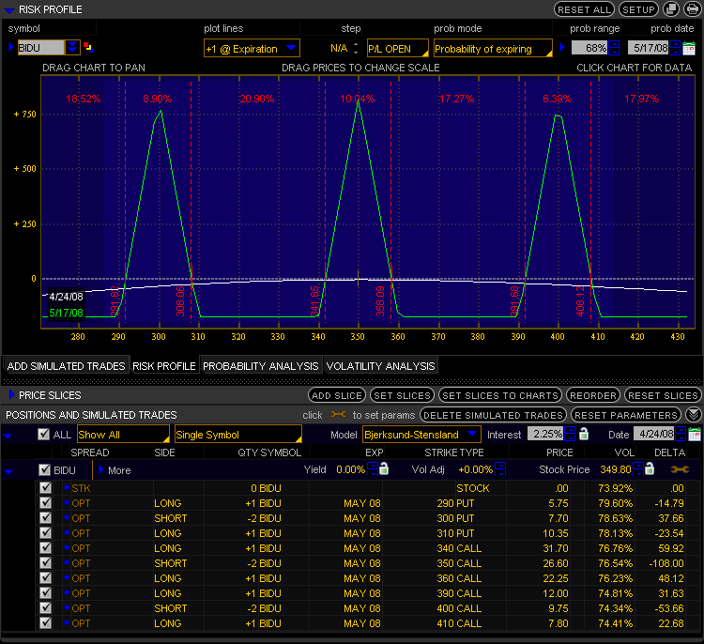This screenshot has height=644, width=704.
Task: Click the blue dot of 350 CALL row
Action: 67,562
